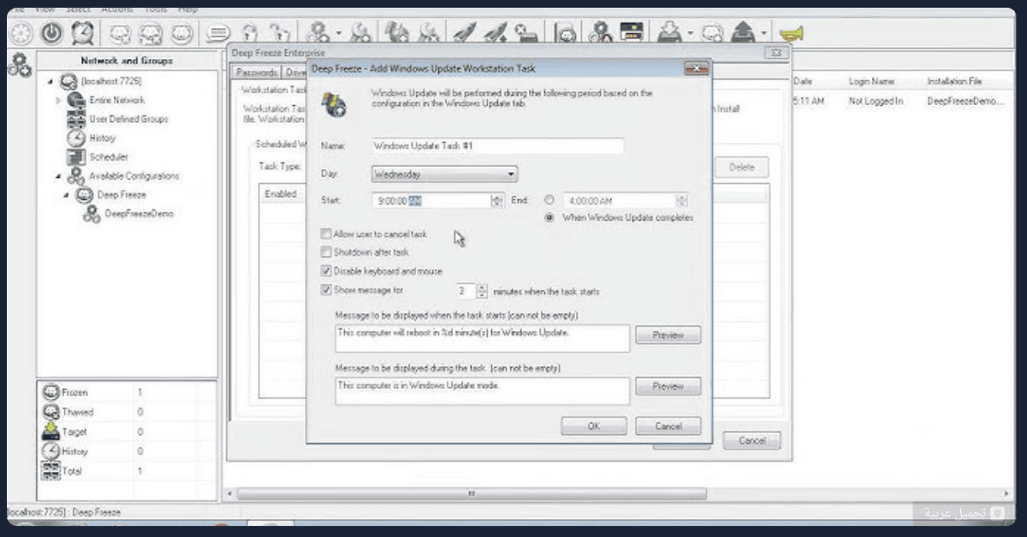Click the task start message text box
The height and width of the screenshot is (537, 1027).
pyautogui.click(x=483, y=338)
